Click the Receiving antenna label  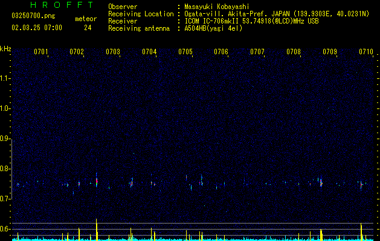click(139, 28)
